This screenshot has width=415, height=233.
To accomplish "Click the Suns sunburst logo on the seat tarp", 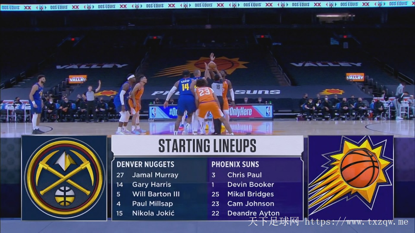I will [x=202, y=66].
